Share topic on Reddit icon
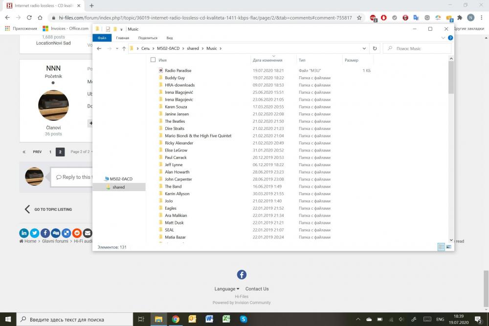The image size is (489, 326). [x=77, y=233]
